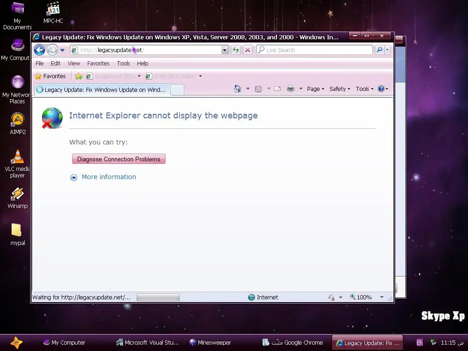This screenshot has height=351, width=468.
Task: Click the network tray icon beside clock
Action: tap(433, 342)
